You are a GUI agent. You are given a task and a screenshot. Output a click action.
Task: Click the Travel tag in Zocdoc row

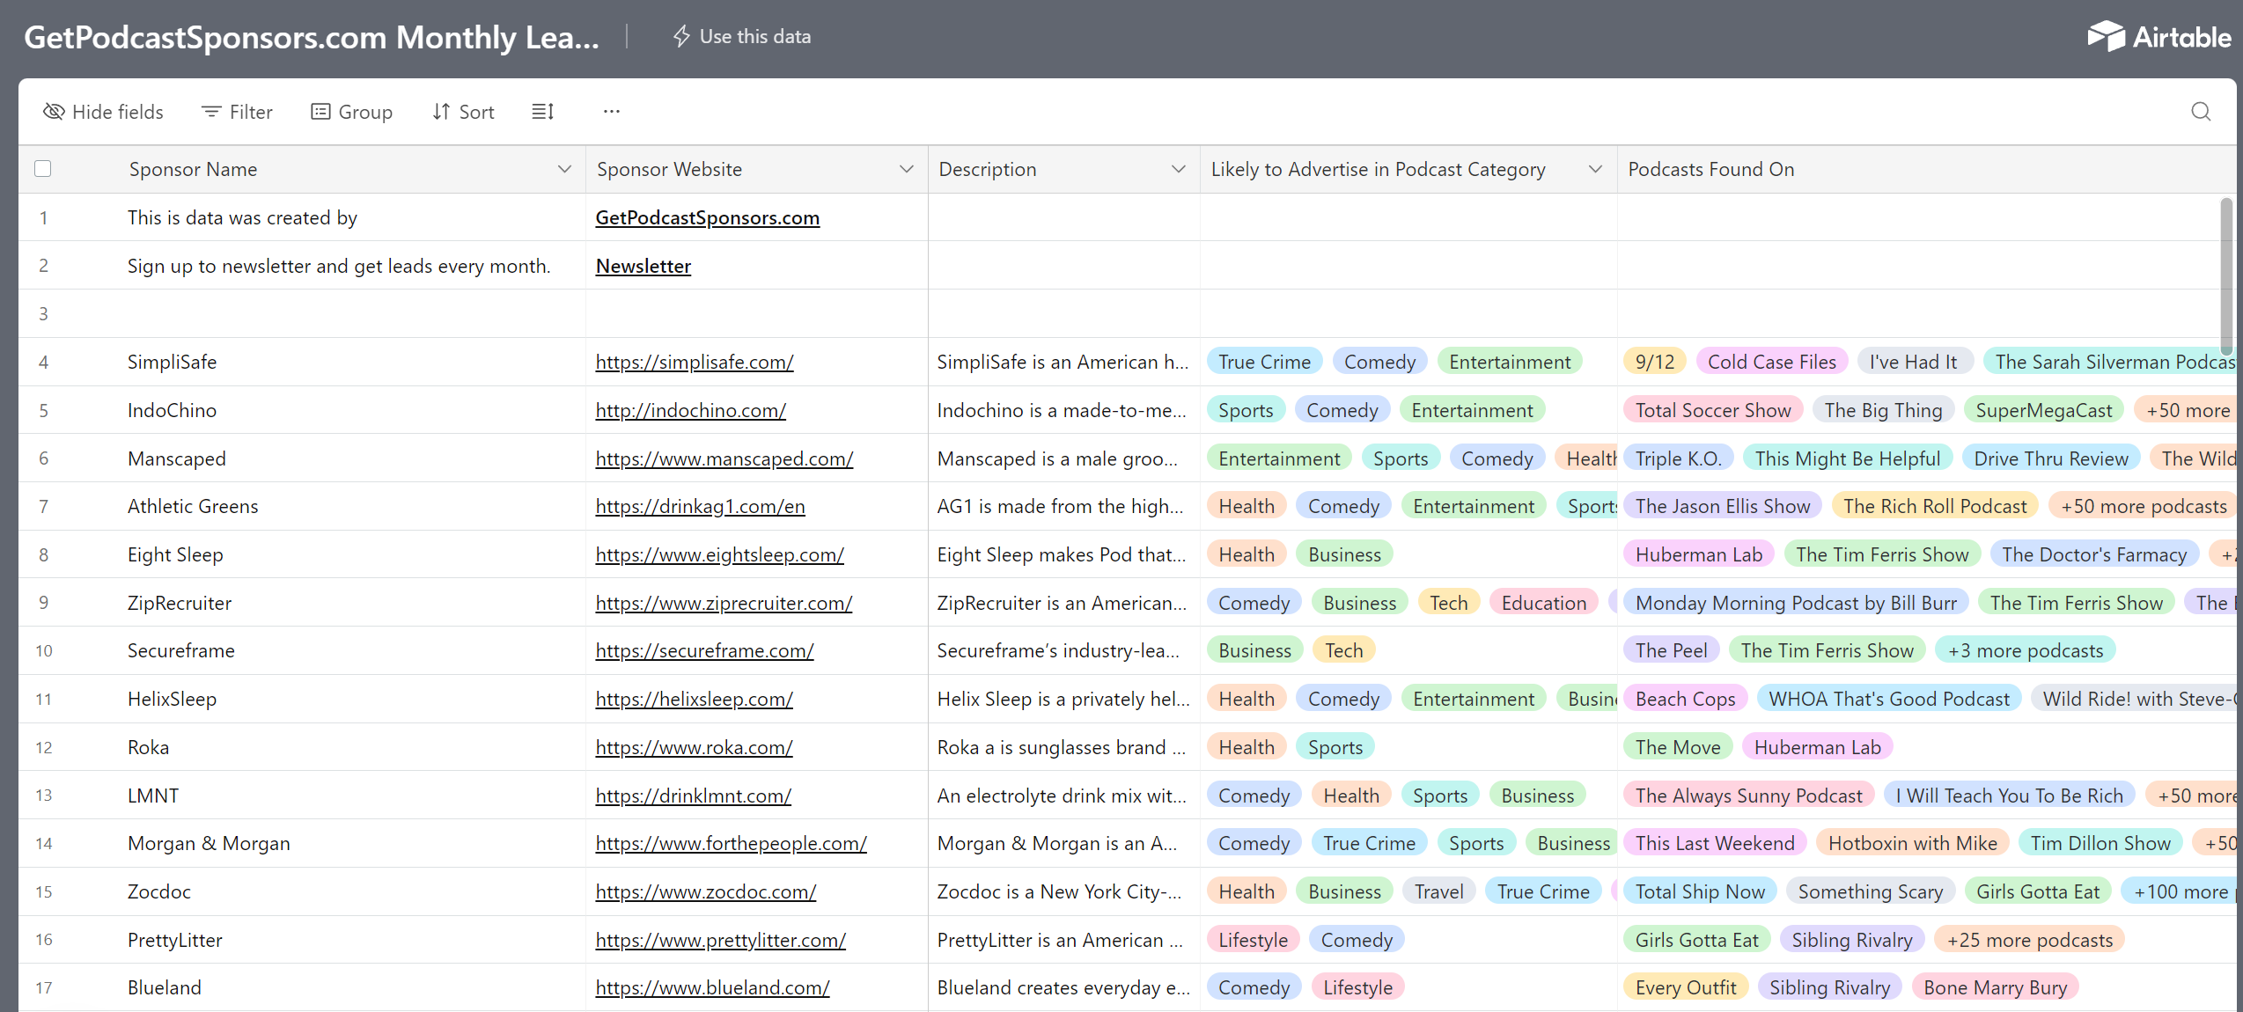pos(1438,891)
